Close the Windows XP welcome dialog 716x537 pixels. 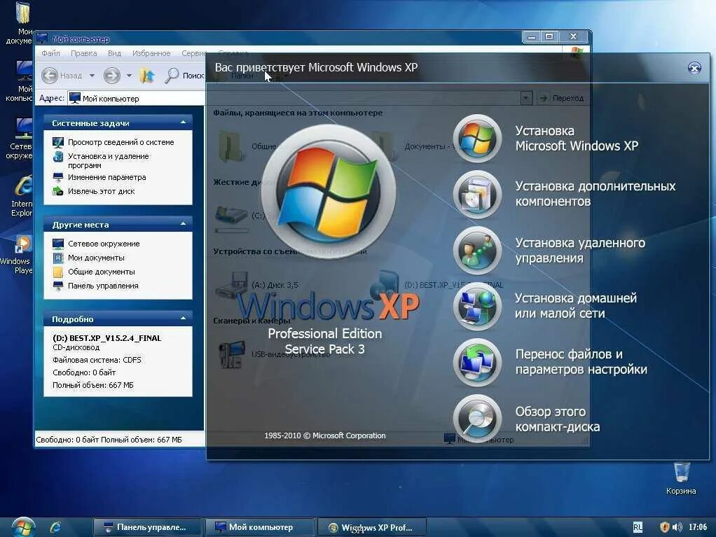click(x=694, y=68)
